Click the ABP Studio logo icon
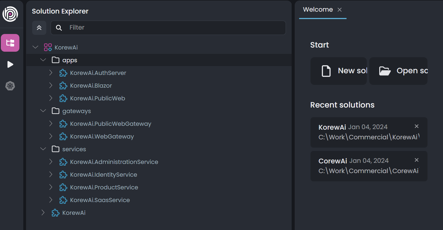The height and width of the screenshot is (230, 443). click(x=10, y=14)
